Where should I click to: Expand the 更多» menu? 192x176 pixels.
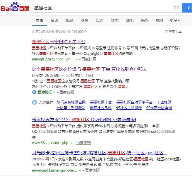pyautogui.click(x=175, y=20)
